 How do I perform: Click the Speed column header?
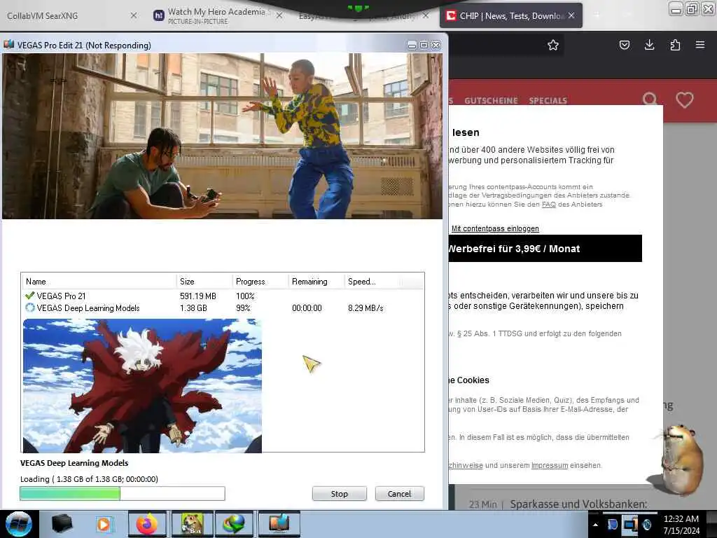pos(373,282)
